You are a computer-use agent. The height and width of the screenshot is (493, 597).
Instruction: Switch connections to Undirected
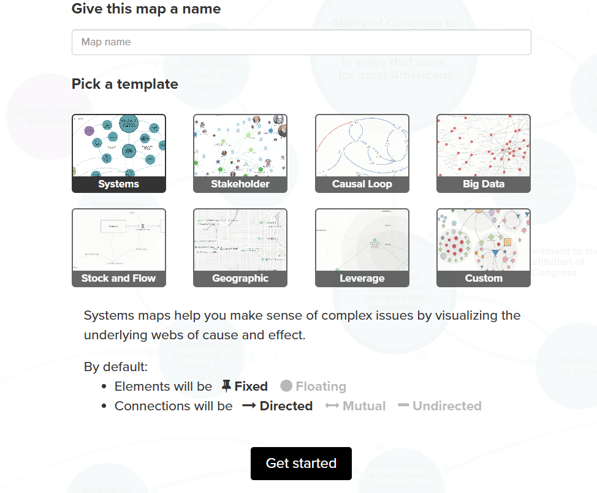click(447, 406)
